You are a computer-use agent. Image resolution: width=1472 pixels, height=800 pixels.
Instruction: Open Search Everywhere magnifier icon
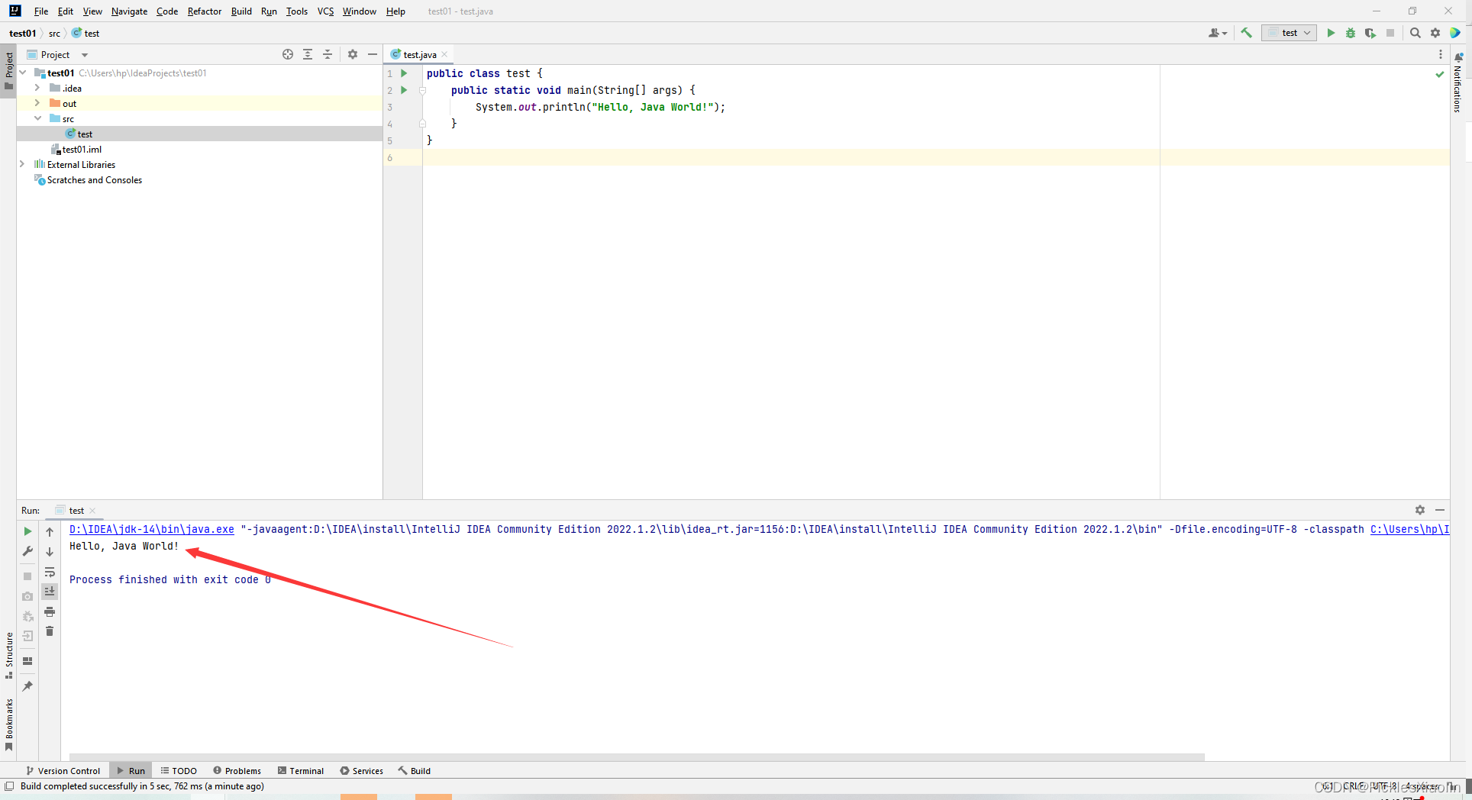coord(1416,33)
